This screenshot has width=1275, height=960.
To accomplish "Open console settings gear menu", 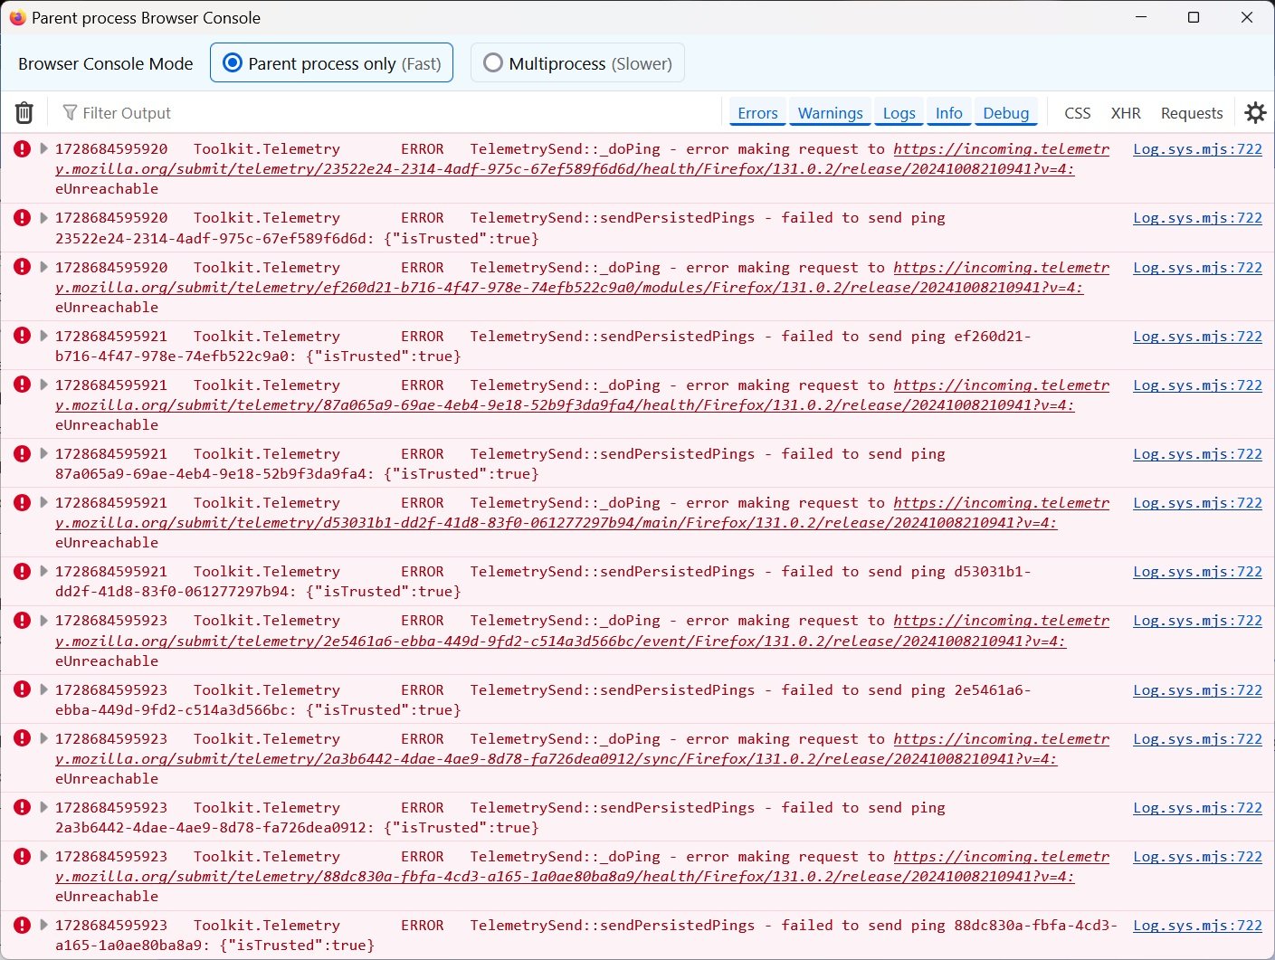I will [1255, 112].
